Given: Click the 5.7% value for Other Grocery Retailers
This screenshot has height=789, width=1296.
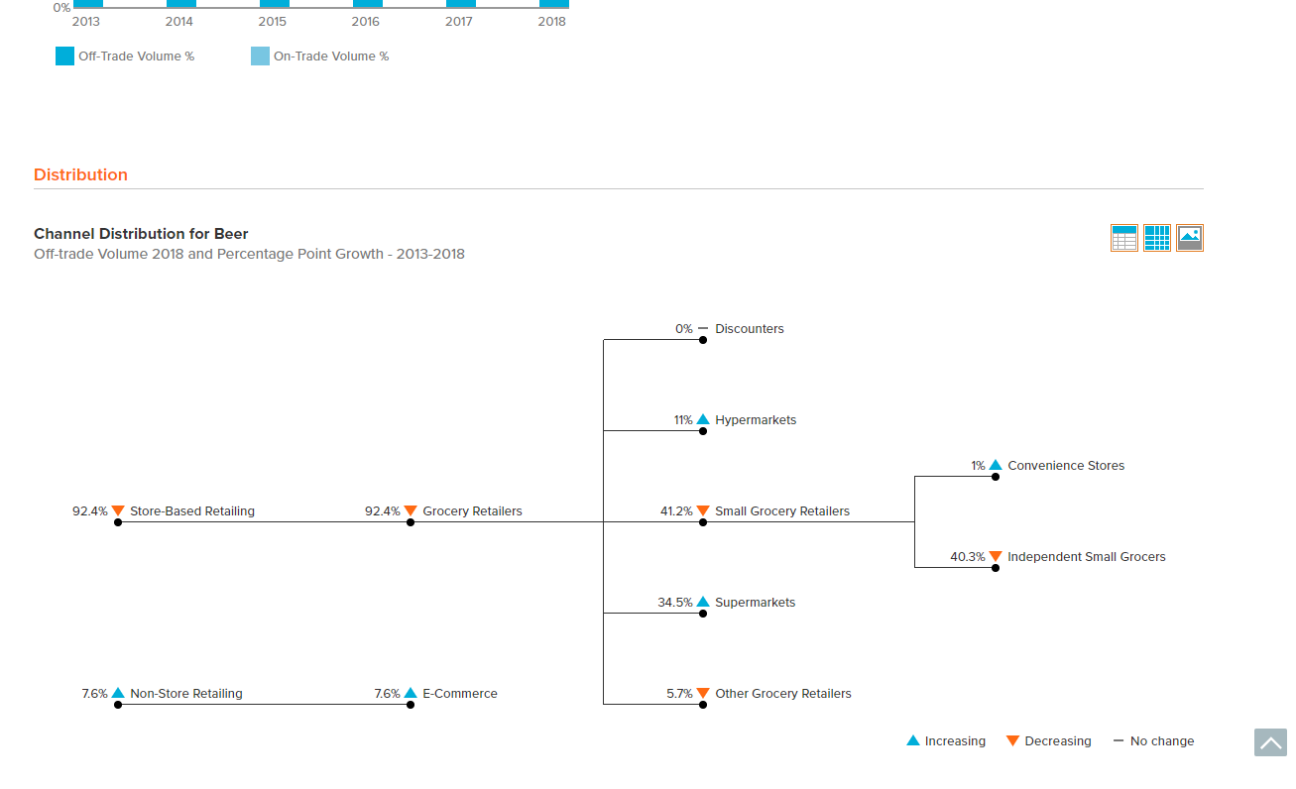Looking at the screenshot, I should tap(679, 694).
